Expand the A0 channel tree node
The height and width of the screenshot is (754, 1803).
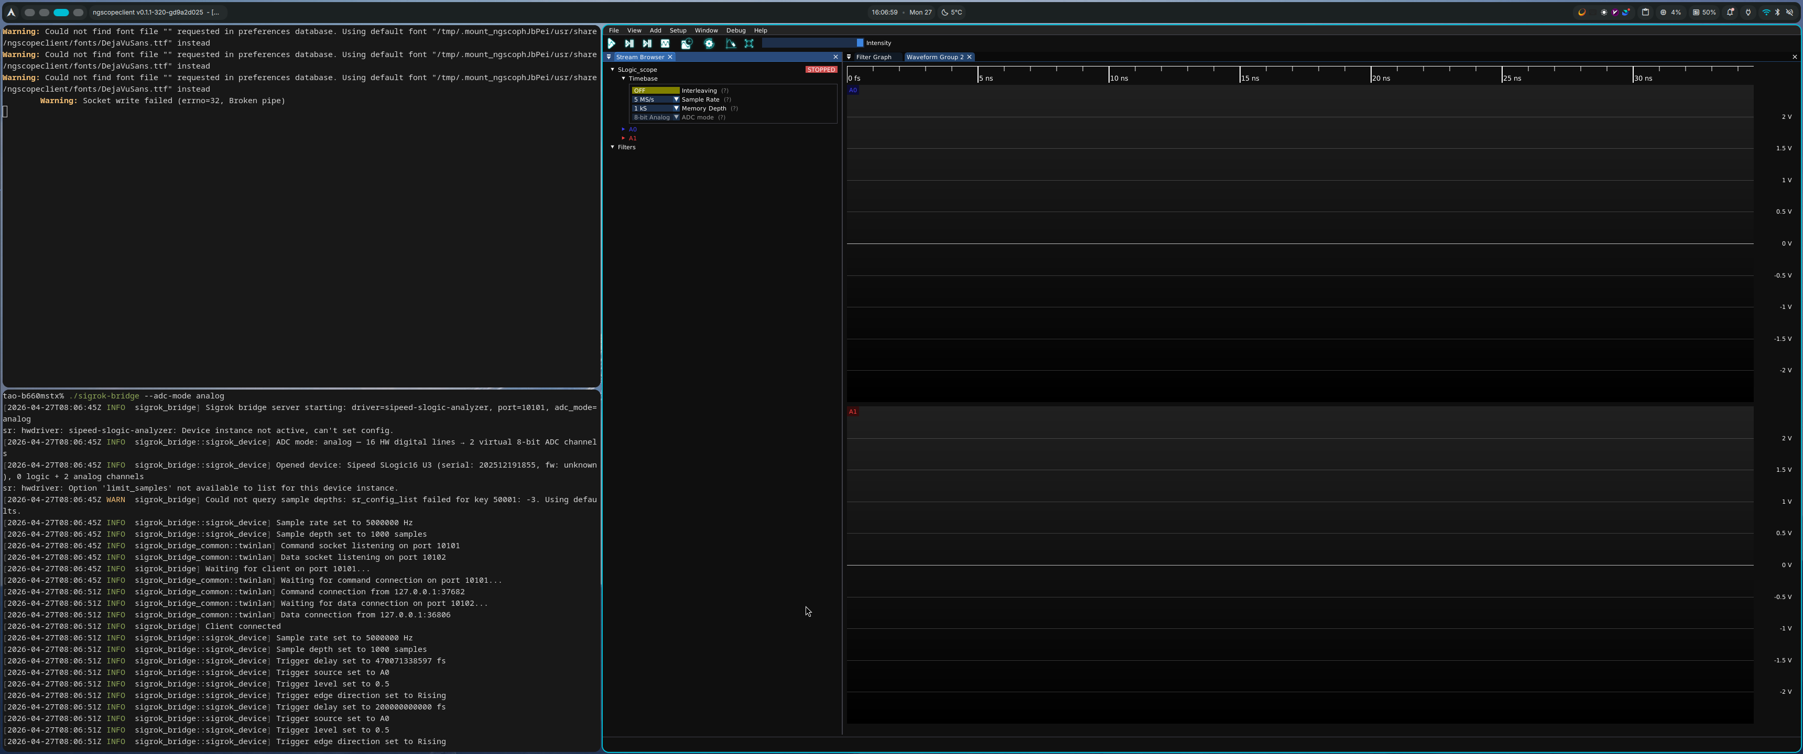(x=623, y=129)
